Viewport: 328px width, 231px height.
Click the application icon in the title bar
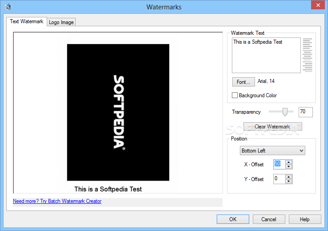point(8,7)
